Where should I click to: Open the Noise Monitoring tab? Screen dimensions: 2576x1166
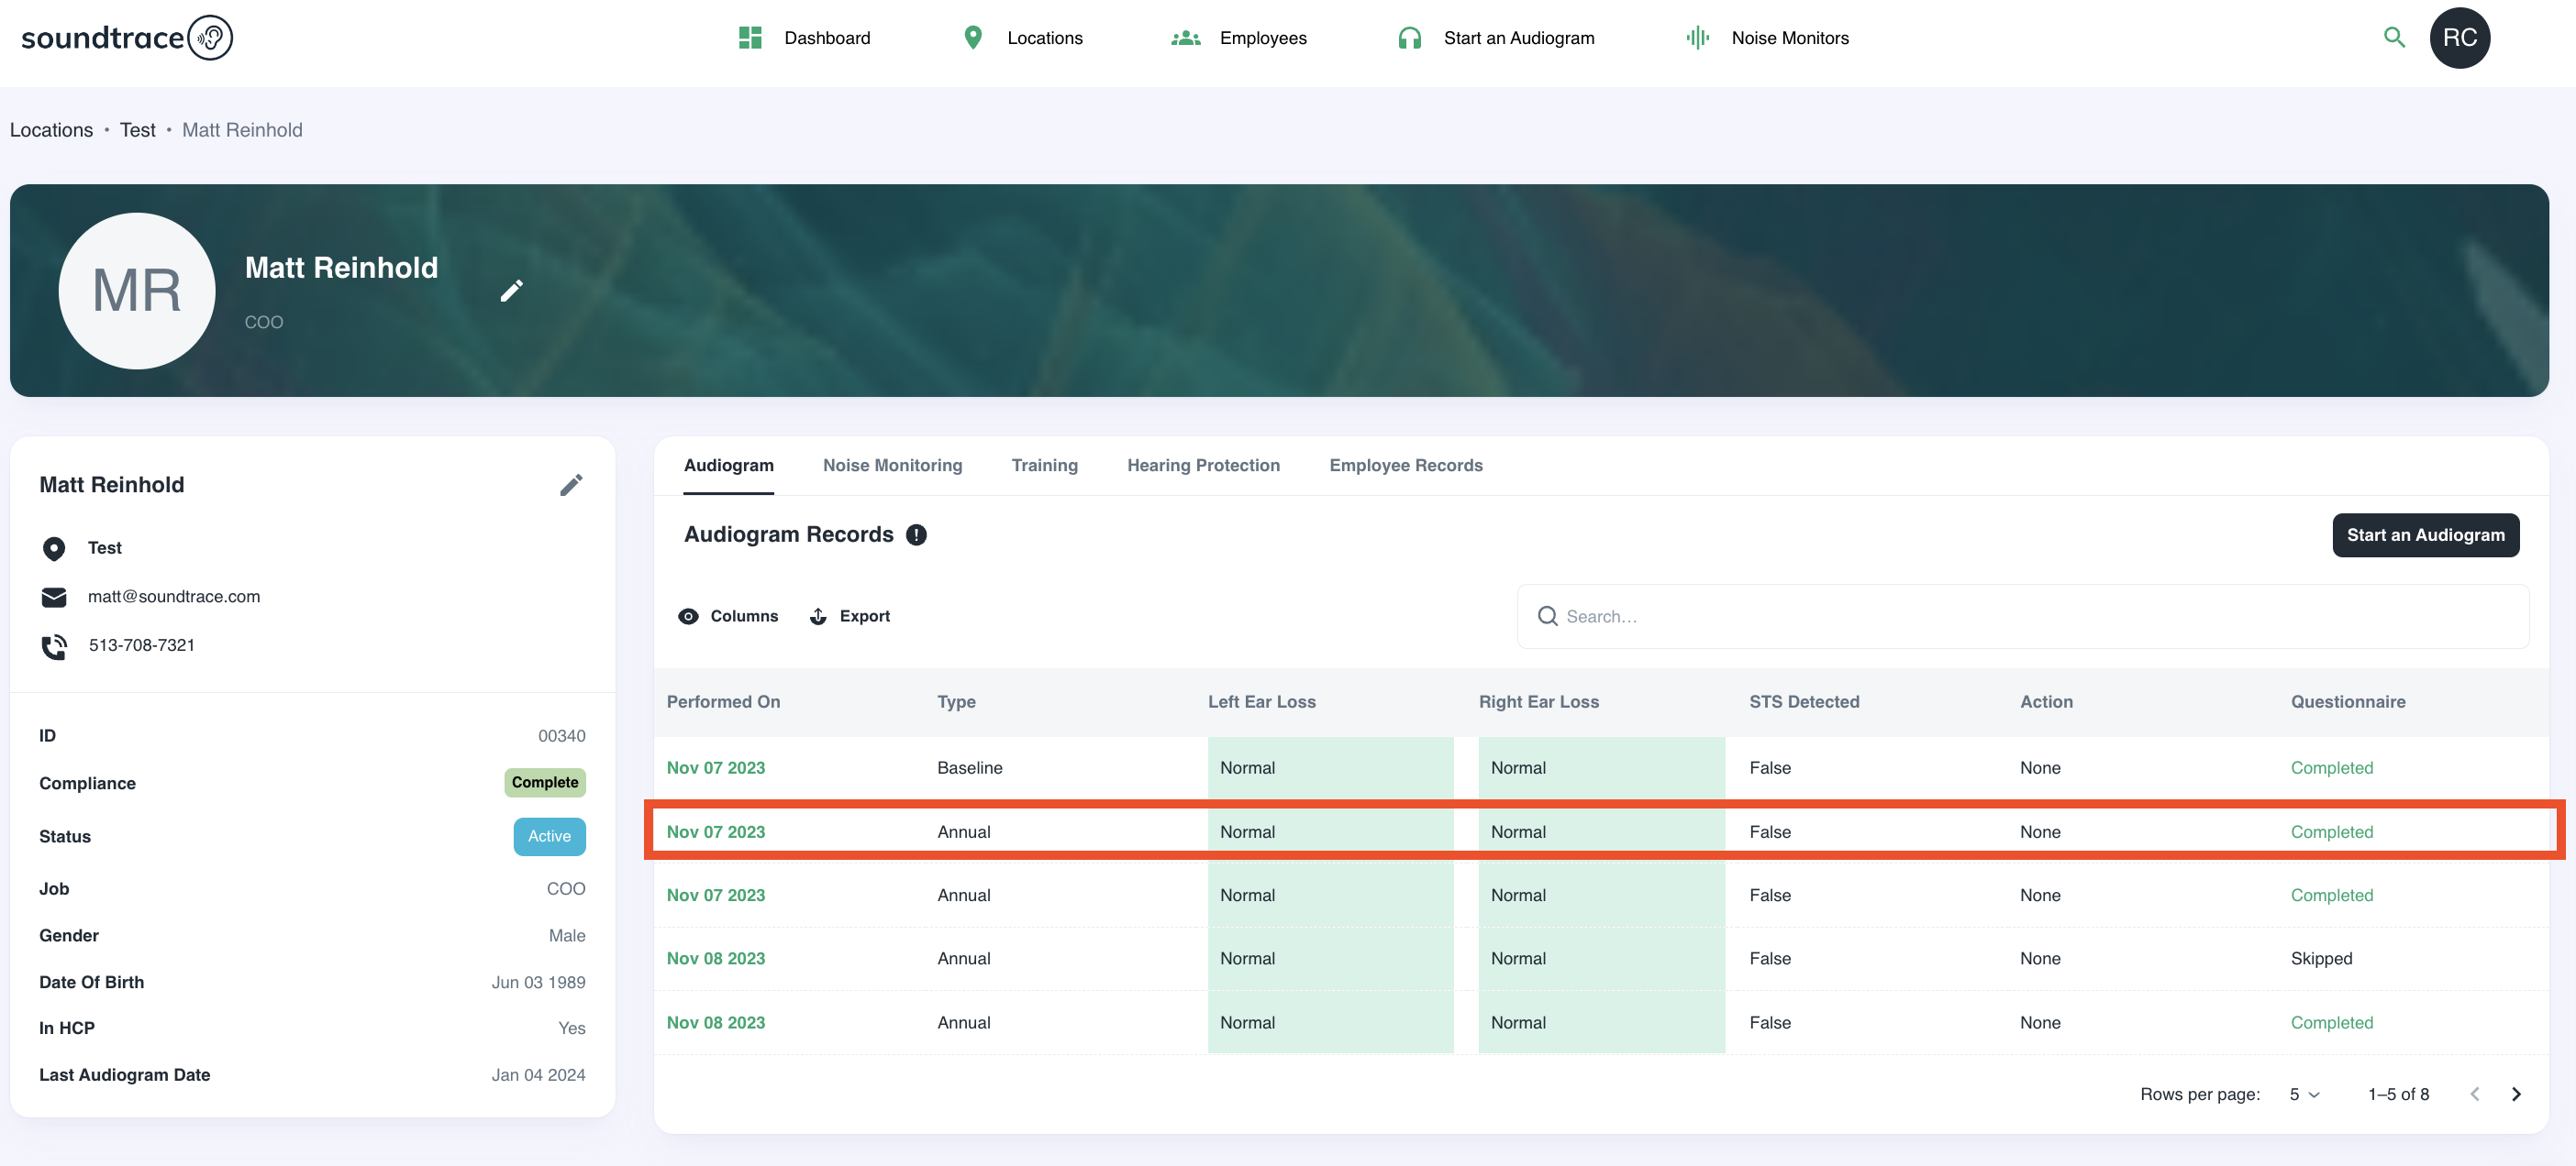coord(892,466)
